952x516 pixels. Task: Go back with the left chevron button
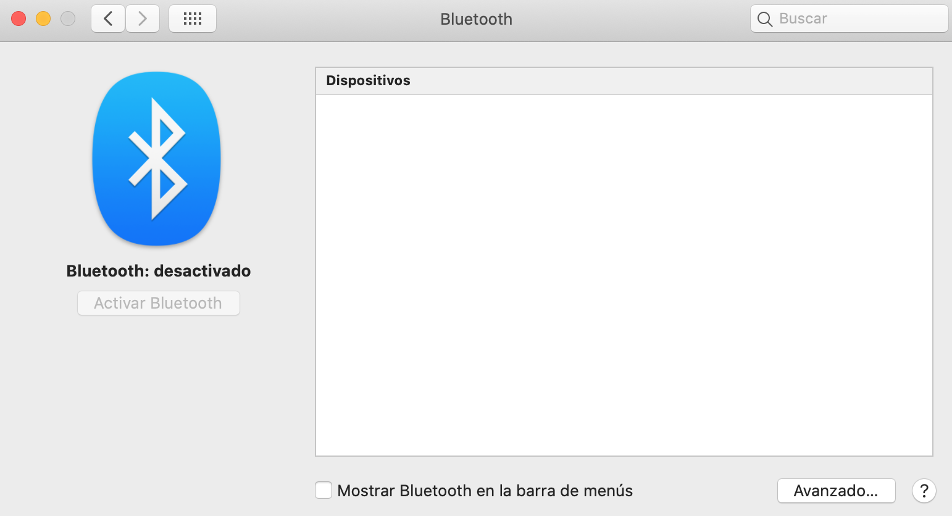pos(108,19)
